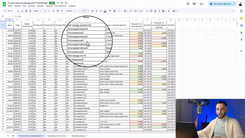Click the functions sigma icon
The width and height of the screenshot is (245, 138).
pos(169,11)
